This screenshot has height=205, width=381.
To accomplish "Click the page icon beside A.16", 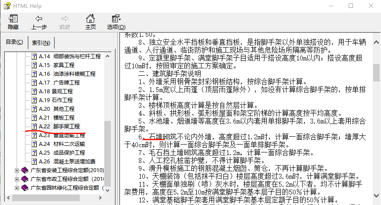I will click(x=34, y=74).
